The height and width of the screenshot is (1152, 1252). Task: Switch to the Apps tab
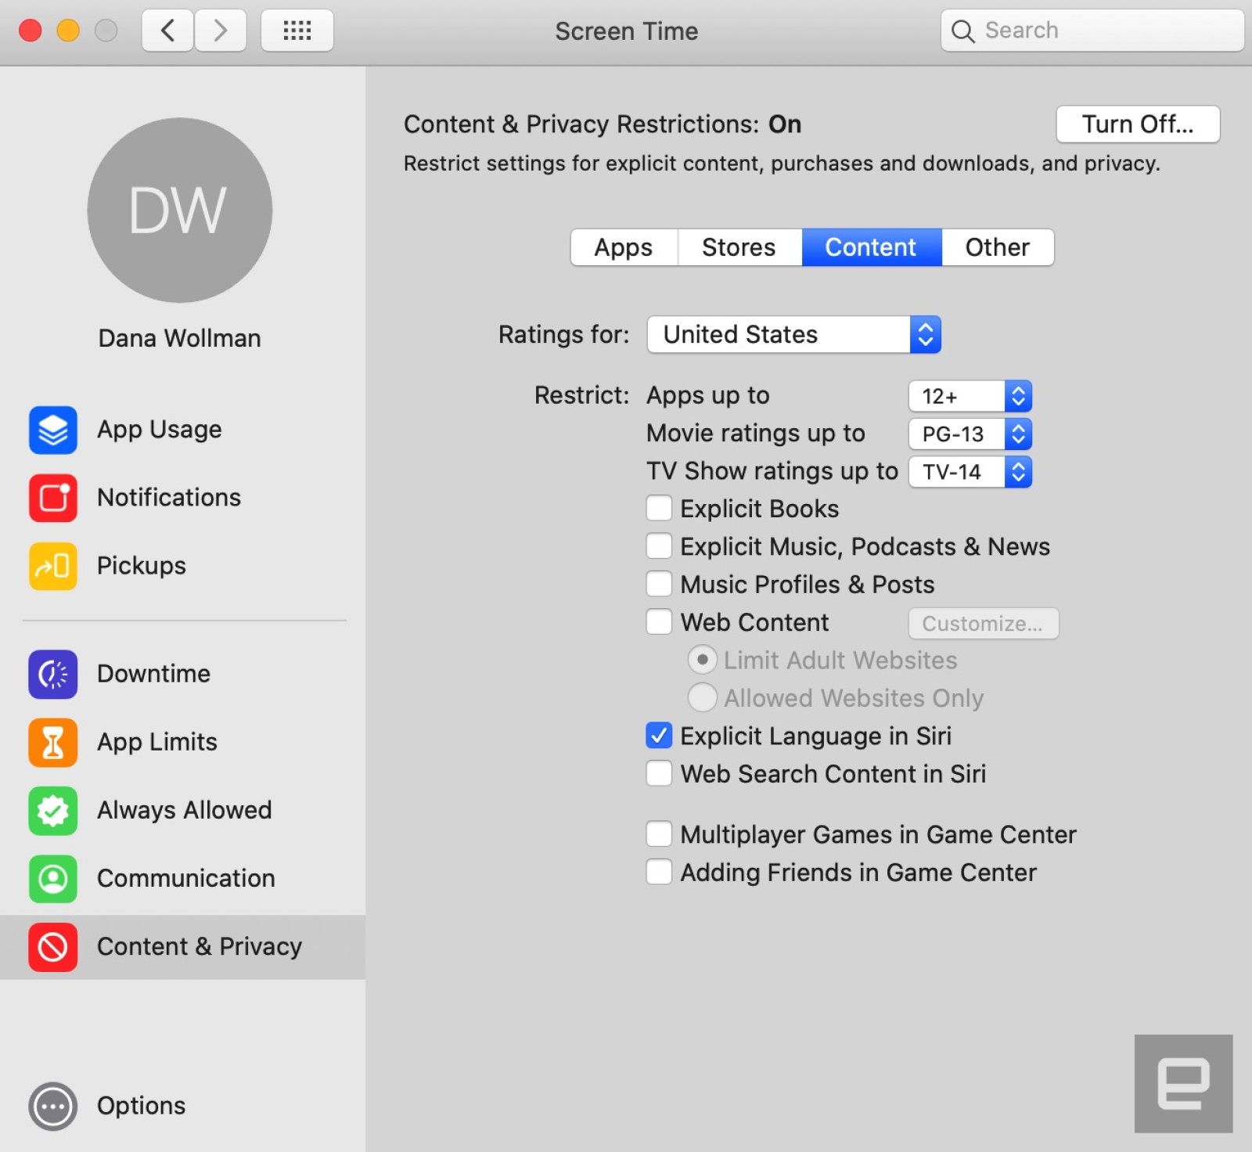(624, 247)
